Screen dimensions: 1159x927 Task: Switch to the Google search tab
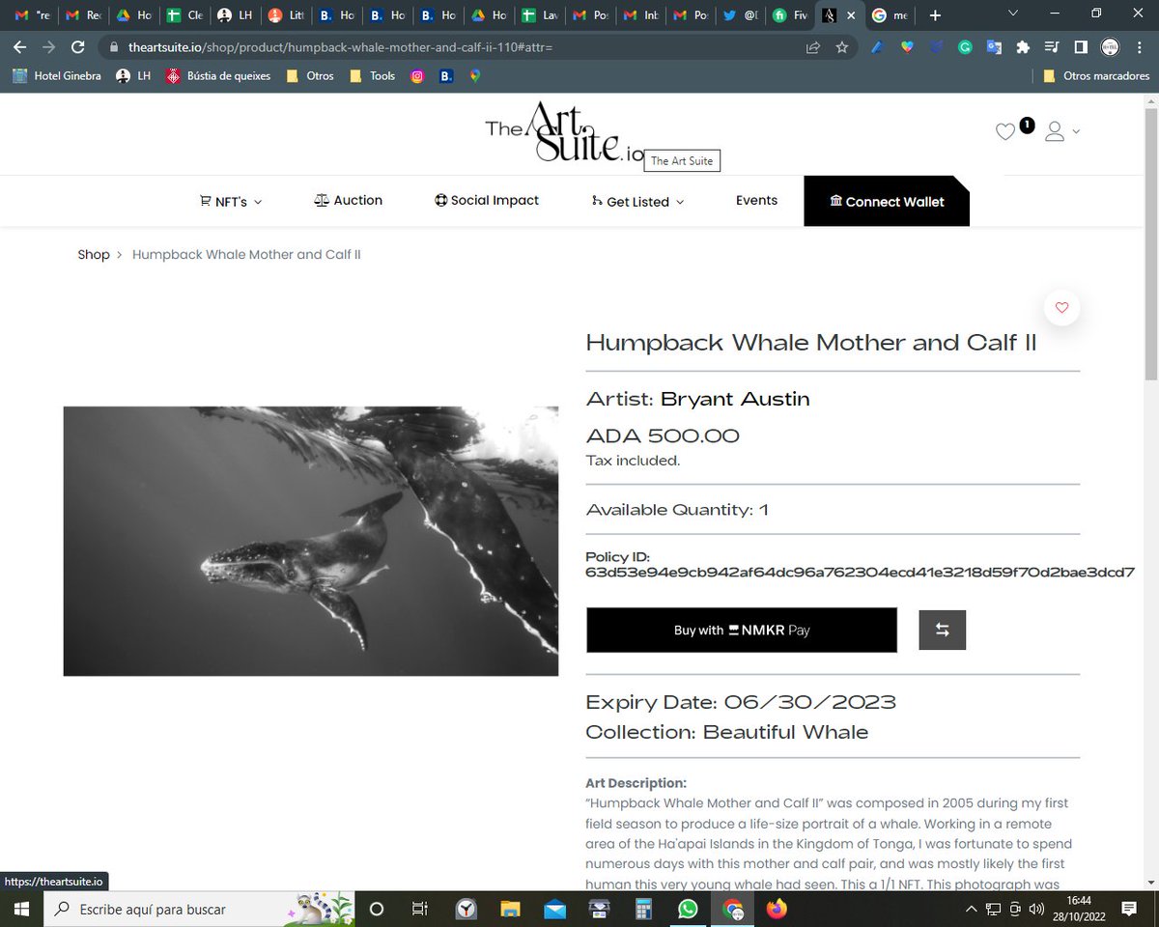tap(890, 15)
